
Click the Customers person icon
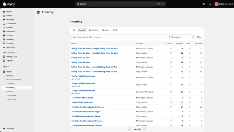point(4,23)
